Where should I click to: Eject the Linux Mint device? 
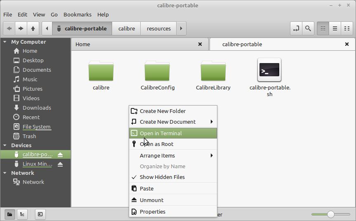pyautogui.click(x=60, y=164)
